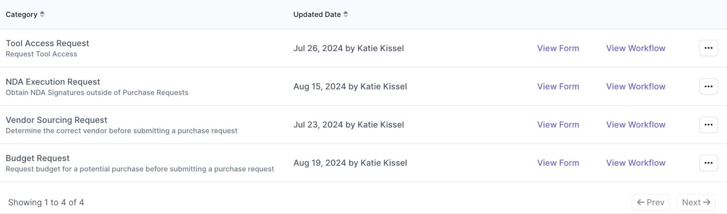Open more options for Tool Access Request
This screenshot has width=727, height=214.
[708, 48]
